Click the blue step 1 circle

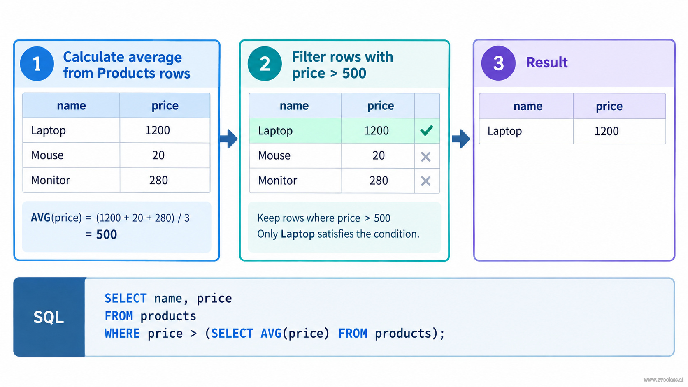click(x=37, y=64)
